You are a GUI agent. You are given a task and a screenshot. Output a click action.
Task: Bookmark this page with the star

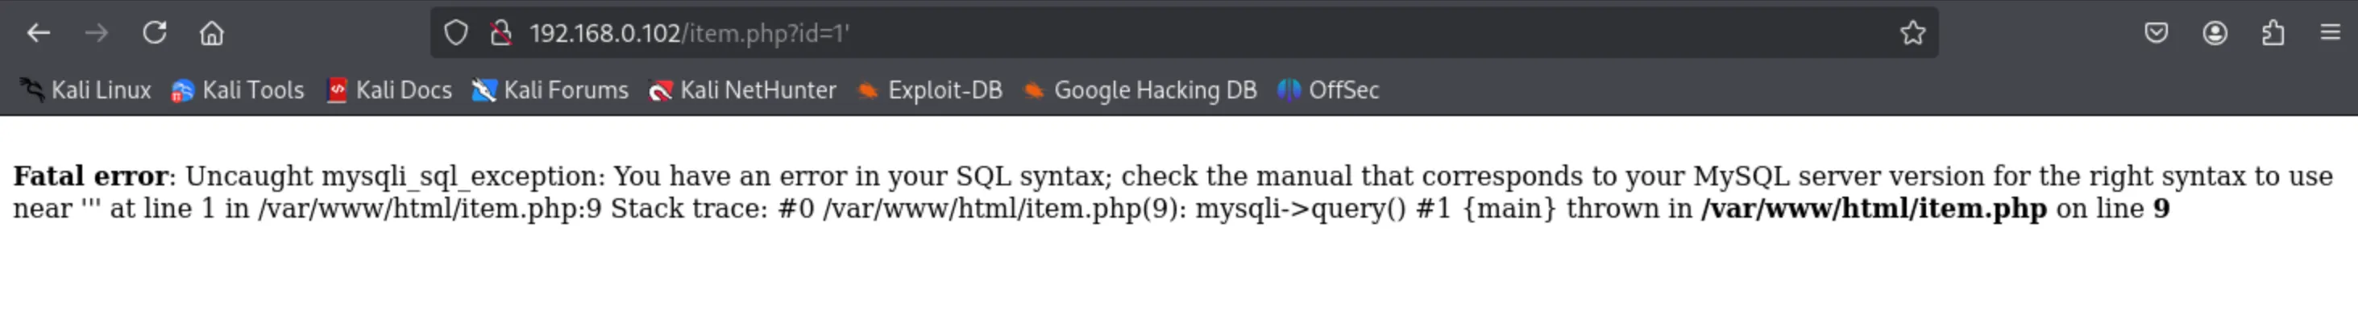[1912, 34]
